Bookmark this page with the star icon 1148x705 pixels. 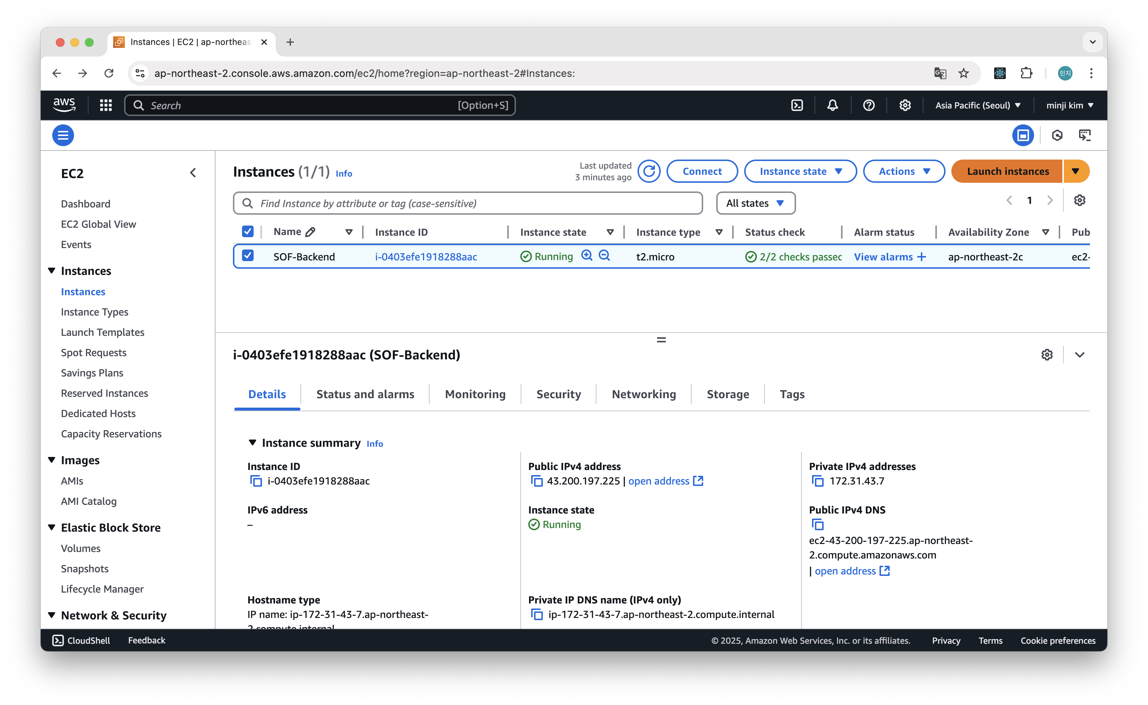964,73
